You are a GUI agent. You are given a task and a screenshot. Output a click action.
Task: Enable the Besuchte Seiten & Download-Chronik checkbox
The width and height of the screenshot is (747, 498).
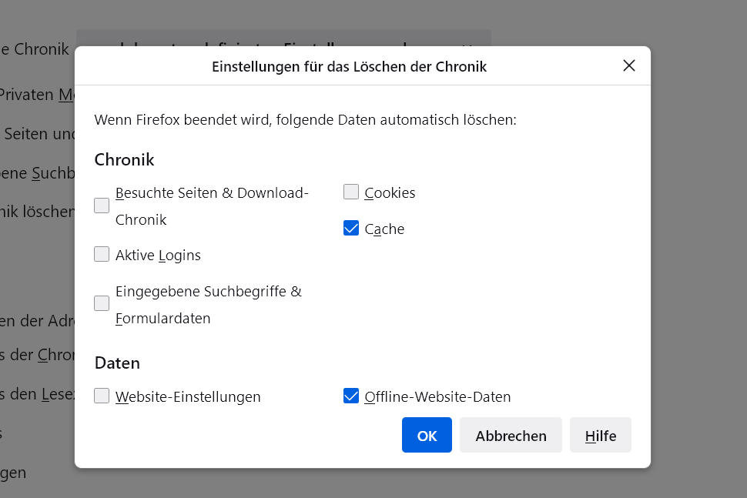pos(102,206)
